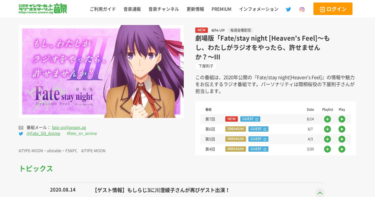Show guest info for episode 第7回

tap(250, 119)
